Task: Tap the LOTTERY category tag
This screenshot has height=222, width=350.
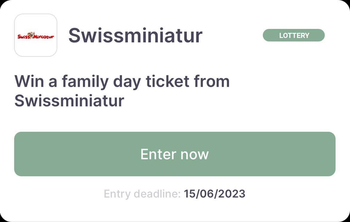Action: (294, 35)
